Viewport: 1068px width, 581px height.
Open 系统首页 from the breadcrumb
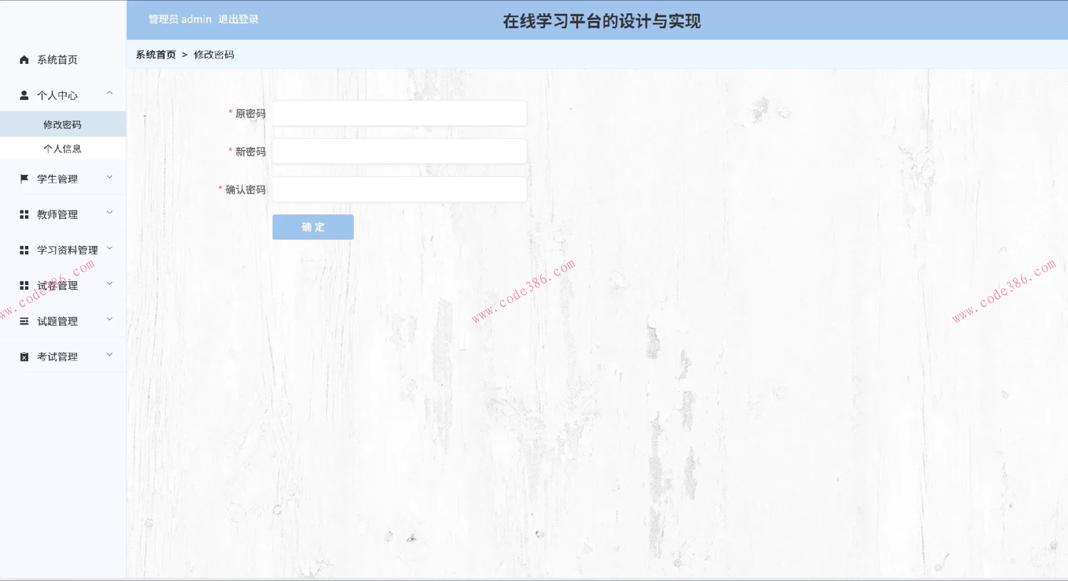(156, 54)
